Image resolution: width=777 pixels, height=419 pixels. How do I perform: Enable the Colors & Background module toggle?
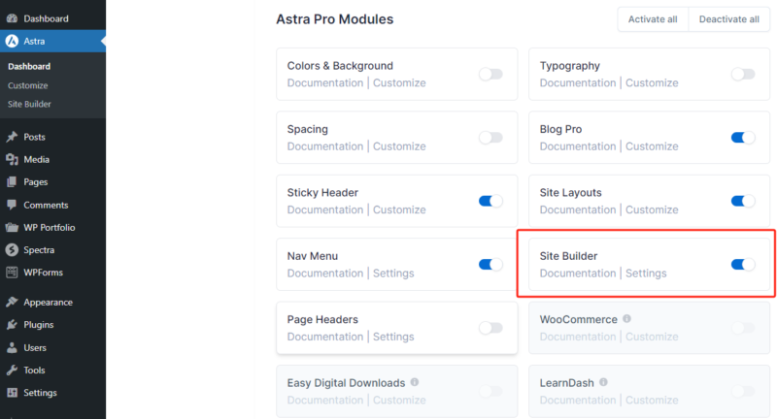(x=490, y=74)
